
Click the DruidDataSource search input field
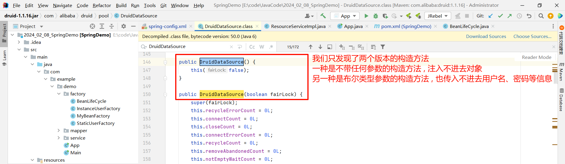[x=188, y=47]
